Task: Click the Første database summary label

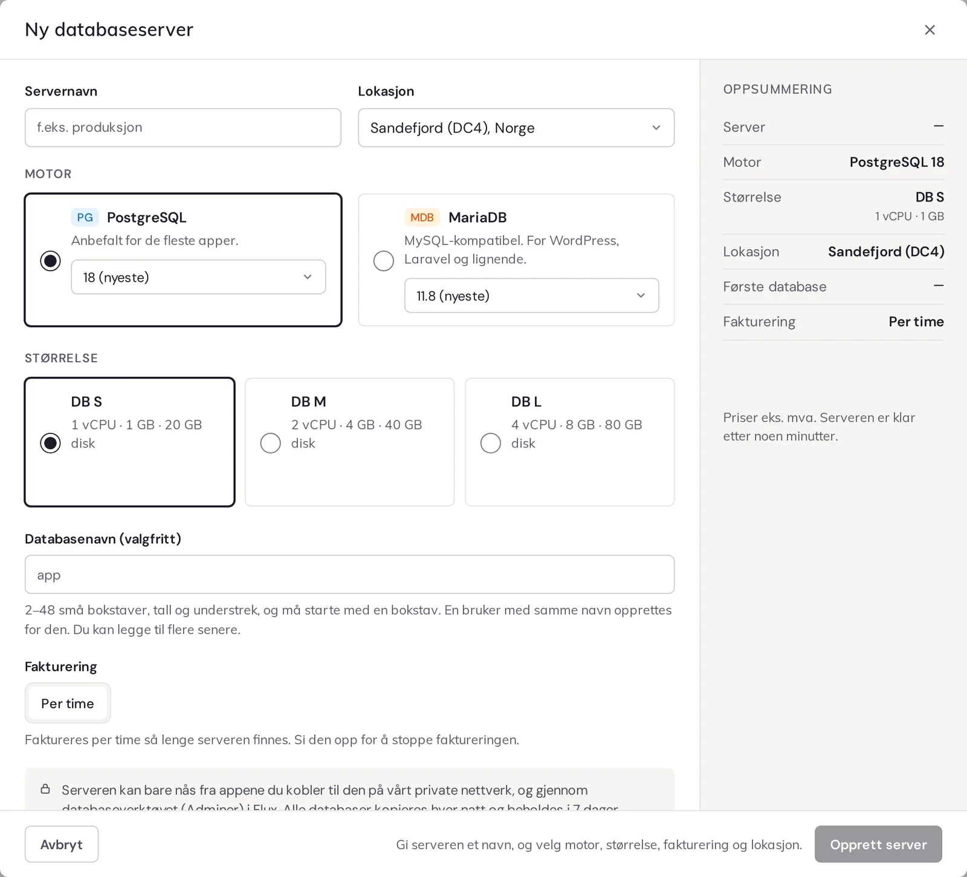Action: pyautogui.click(x=775, y=287)
